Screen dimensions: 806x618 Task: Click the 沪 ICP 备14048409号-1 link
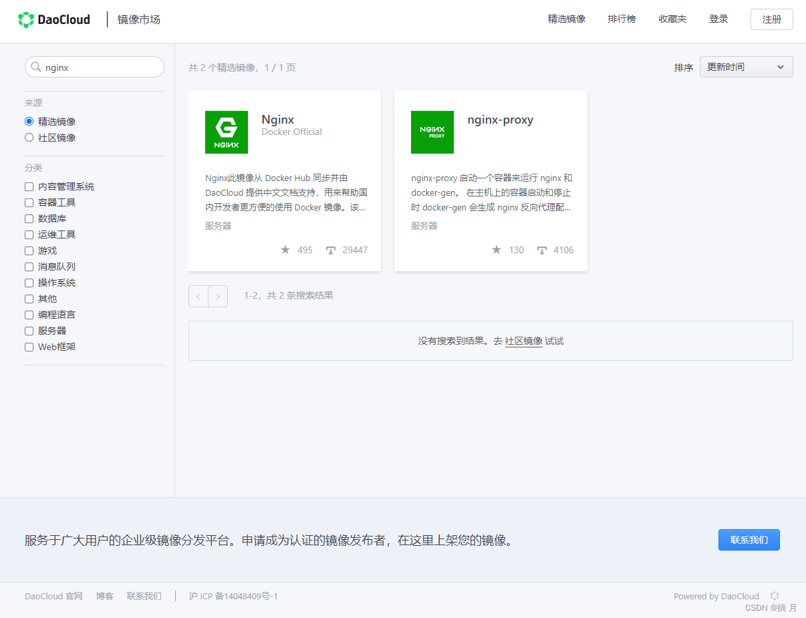point(233,596)
